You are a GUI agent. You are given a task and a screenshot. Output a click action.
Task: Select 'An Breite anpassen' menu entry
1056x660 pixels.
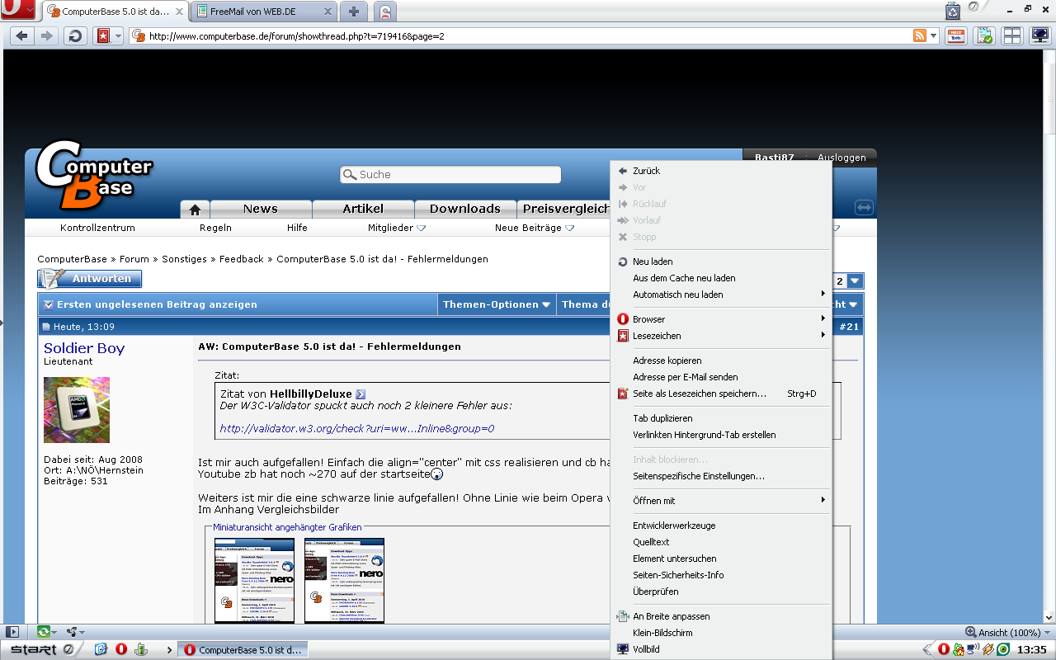point(721,616)
